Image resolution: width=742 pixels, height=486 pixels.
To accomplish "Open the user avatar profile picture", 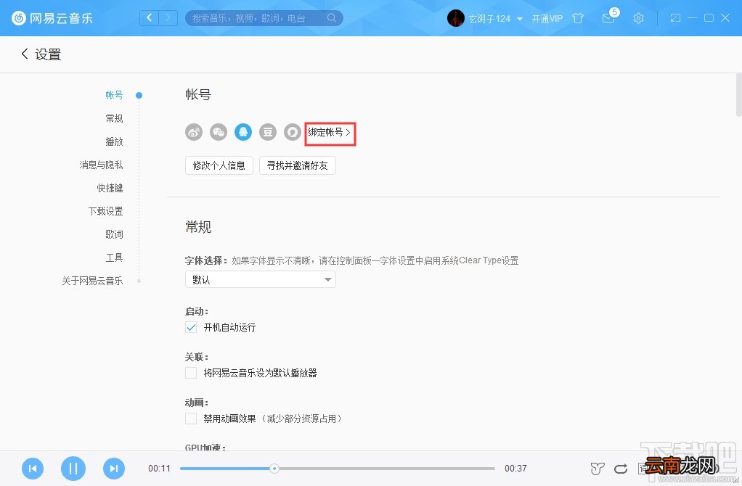I will tap(456, 18).
